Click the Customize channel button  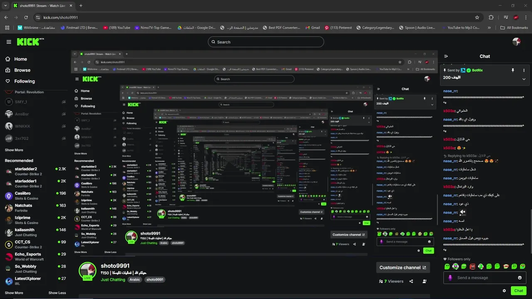coord(403,267)
